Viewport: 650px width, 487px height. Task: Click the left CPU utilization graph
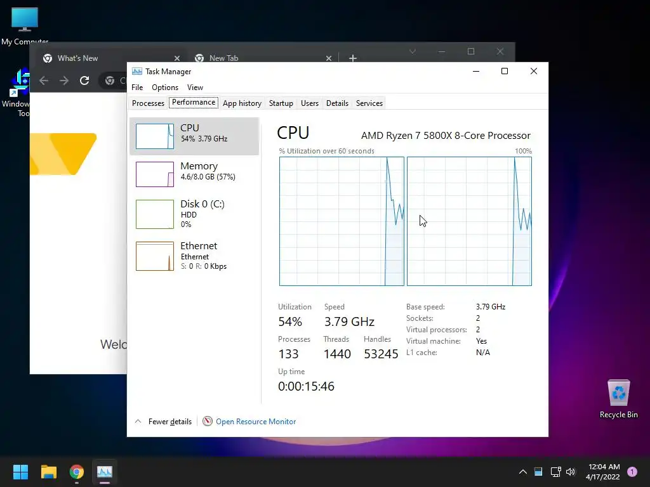(x=342, y=221)
